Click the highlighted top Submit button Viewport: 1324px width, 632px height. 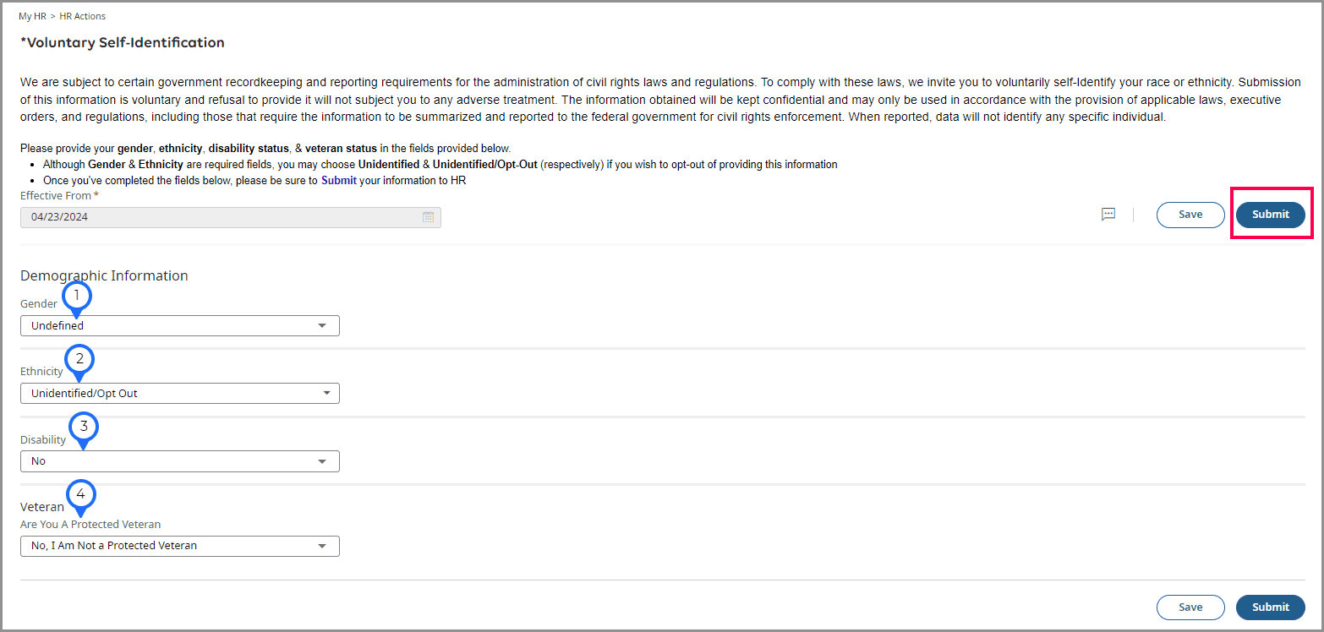click(1271, 215)
